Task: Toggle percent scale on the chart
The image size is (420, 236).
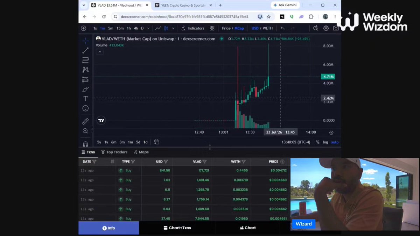Action: 318,142
